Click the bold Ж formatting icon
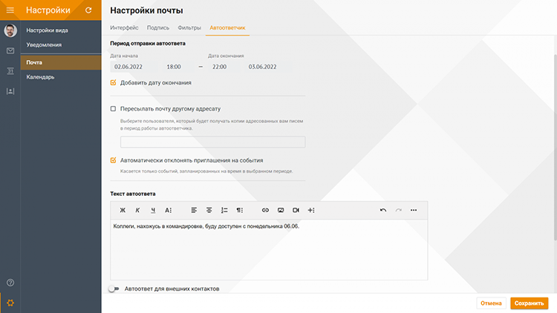Screen dimensions: 557x313 click(x=123, y=210)
